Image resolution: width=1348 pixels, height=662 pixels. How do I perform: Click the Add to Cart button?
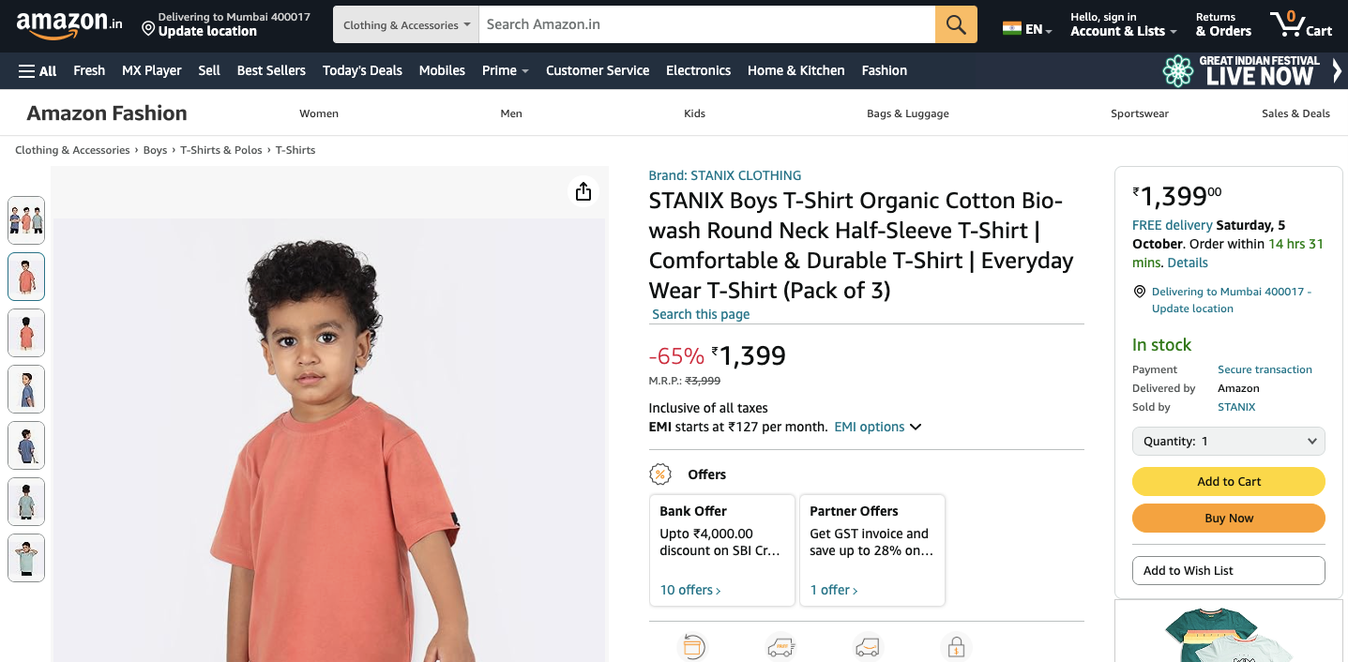(x=1228, y=481)
